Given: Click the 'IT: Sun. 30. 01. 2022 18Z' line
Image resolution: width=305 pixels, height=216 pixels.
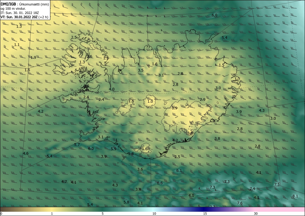Looking at the screenshot, I should [20, 13].
